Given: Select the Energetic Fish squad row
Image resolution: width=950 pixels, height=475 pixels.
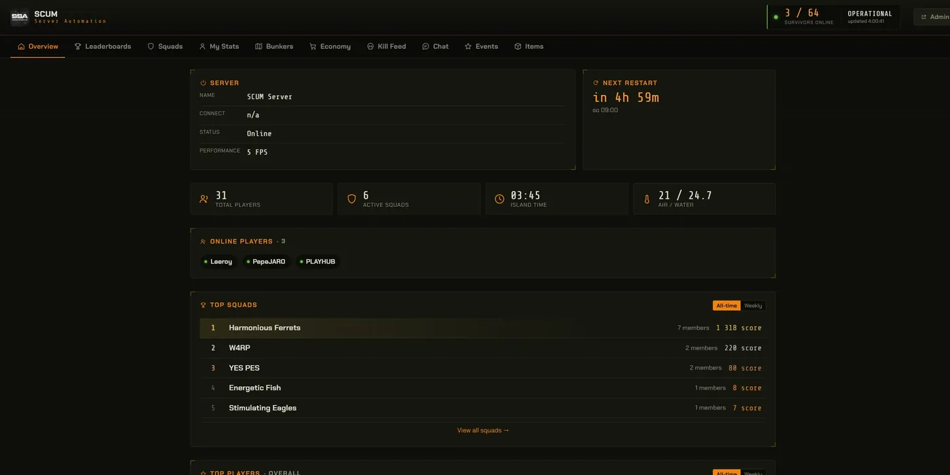Looking at the screenshot, I should (x=482, y=388).
